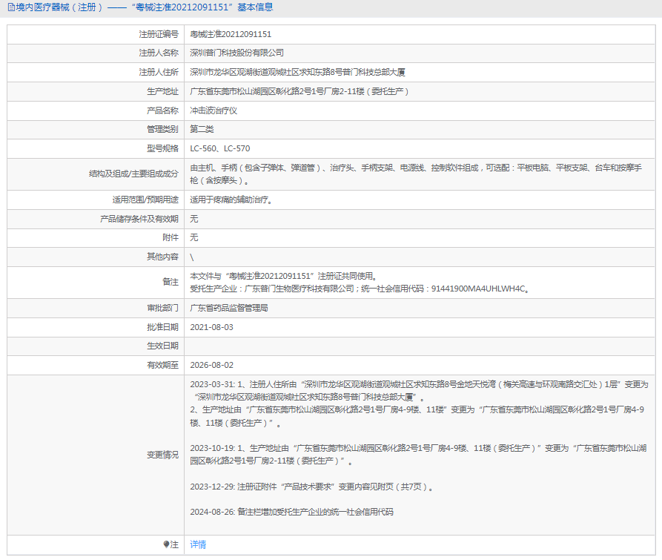Click the 型号规格 label
The width and height of the screenshot is (662, 560).
tap(162, 148)
